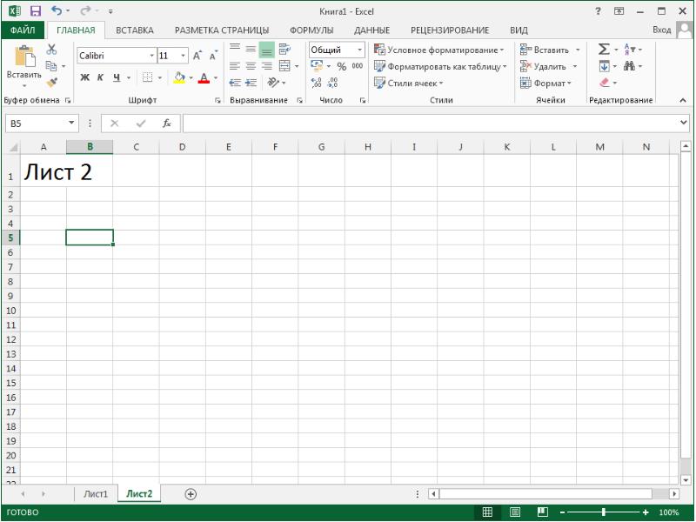Click the Вход sign-in link
The width and height of the screenshot is (696, 522).
[661, 30]
